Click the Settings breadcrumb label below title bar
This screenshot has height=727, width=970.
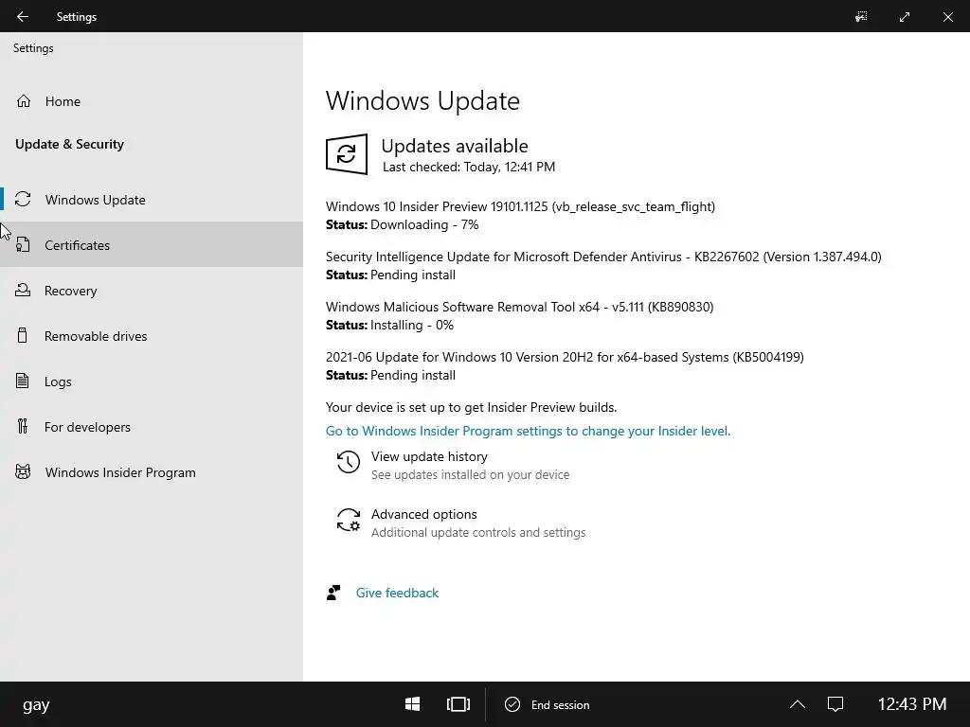pyautogui.click(x=33, y=48)
